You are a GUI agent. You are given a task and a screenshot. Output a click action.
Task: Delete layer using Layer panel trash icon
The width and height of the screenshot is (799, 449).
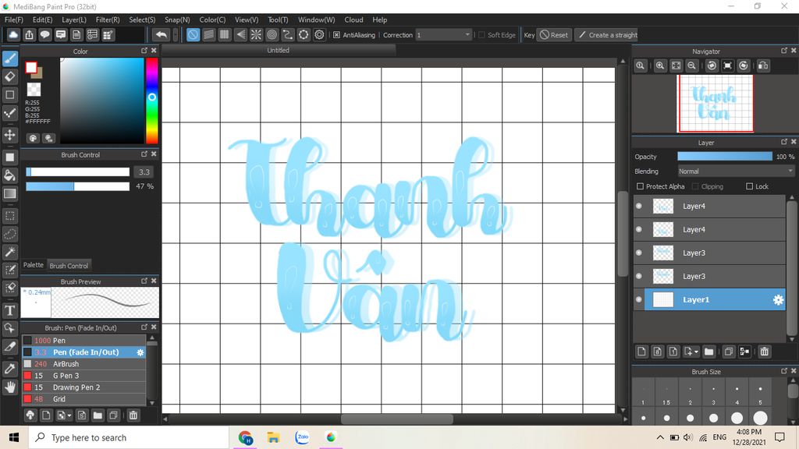click(x=765, y=352)
